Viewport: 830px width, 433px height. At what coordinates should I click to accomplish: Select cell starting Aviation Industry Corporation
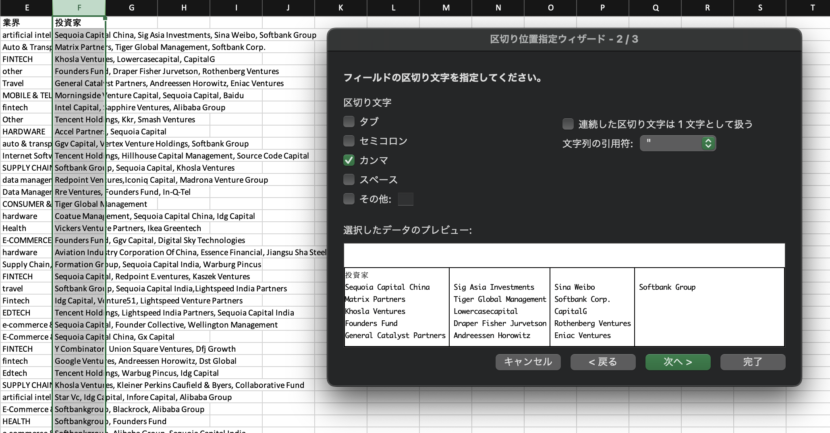pos(79,252)
